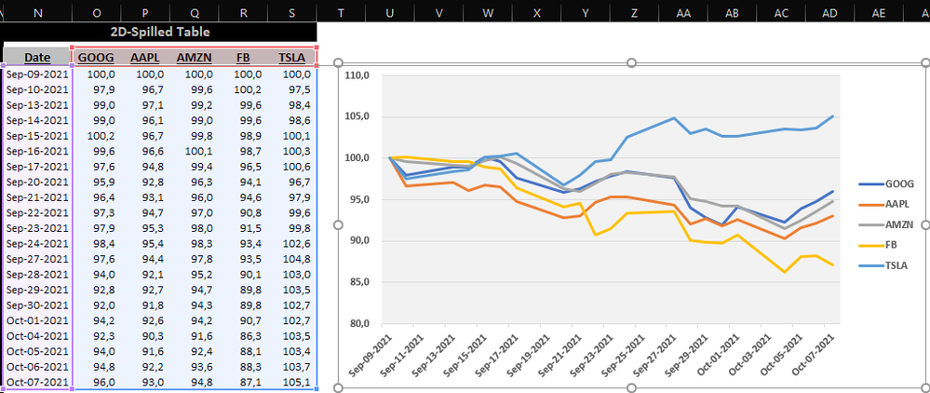
Task: Click the chart's left-middle resize handle
Action: 339,225
